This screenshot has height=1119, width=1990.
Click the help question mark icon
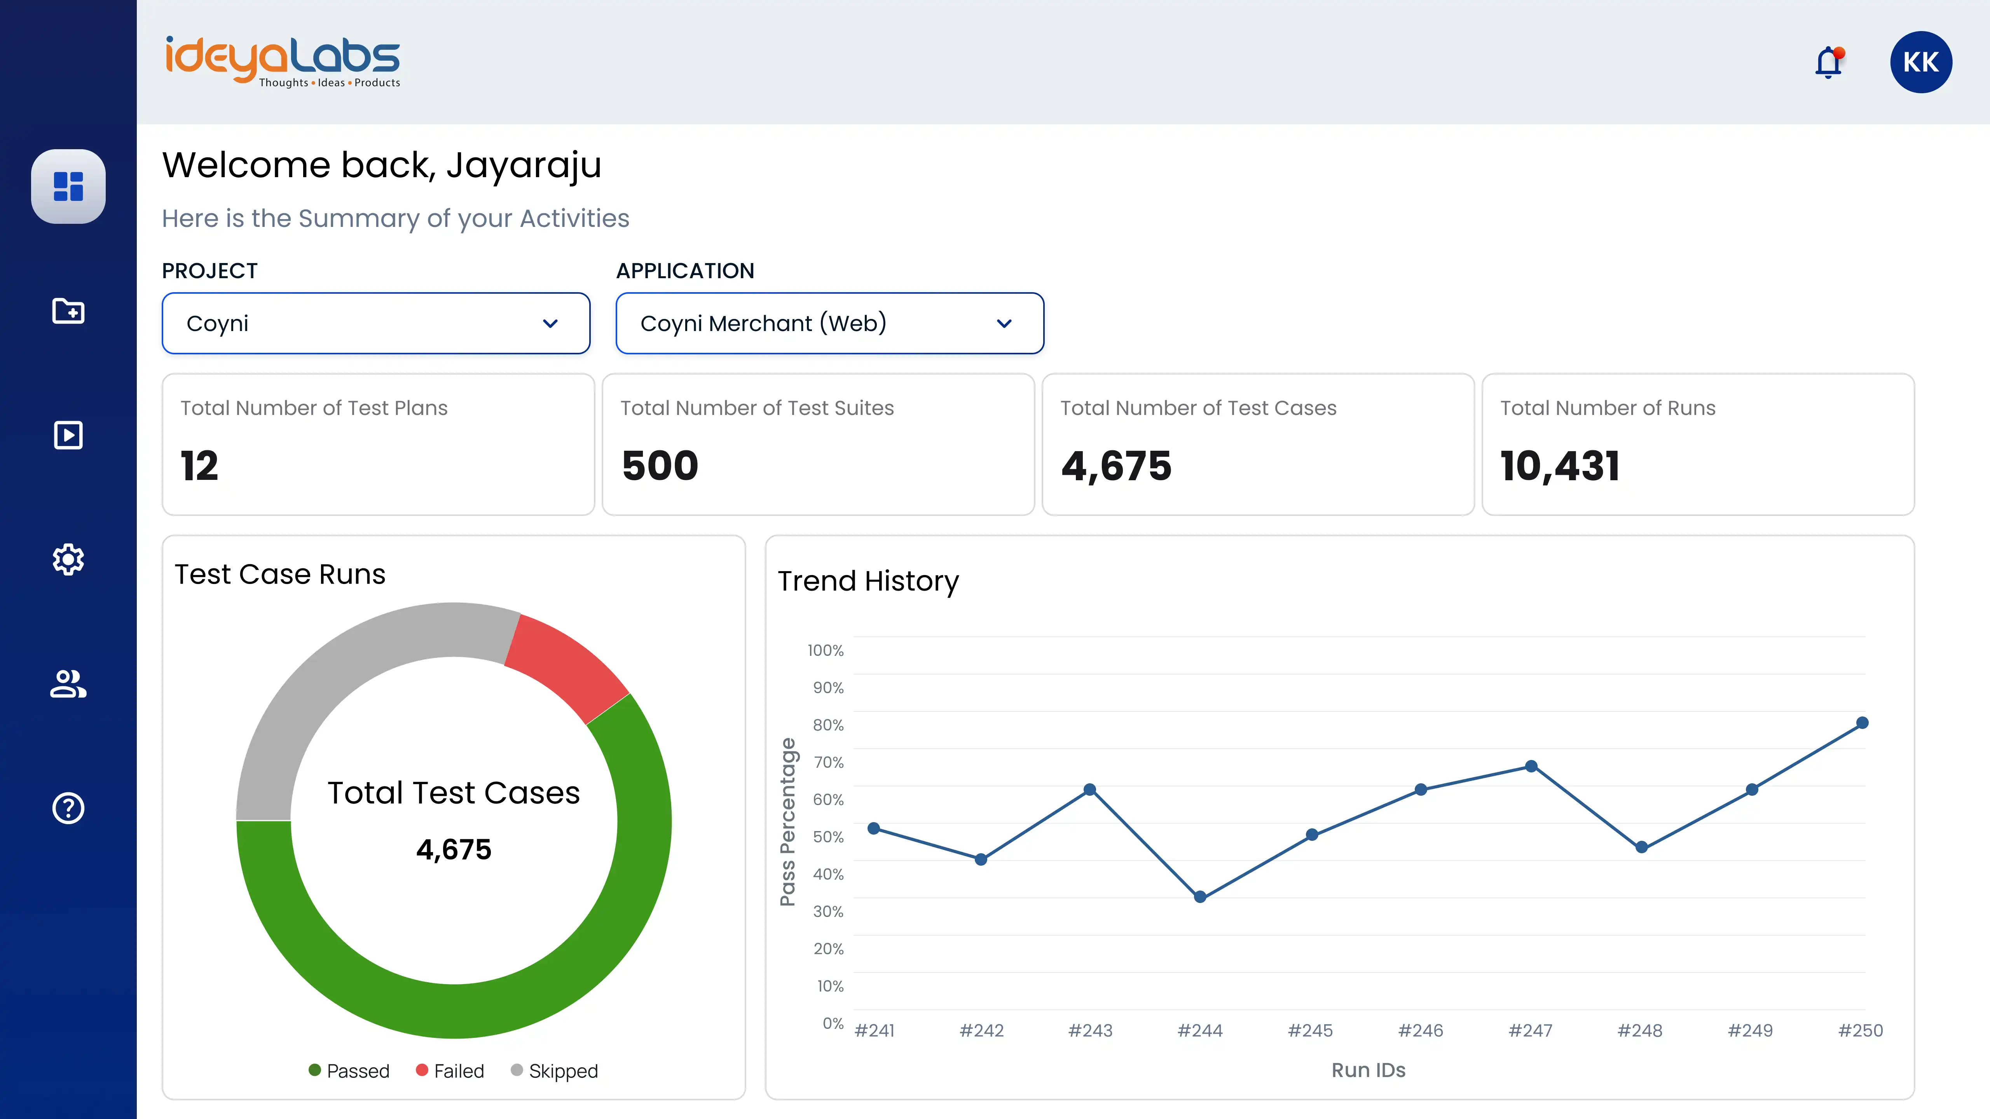pyautogui.click(x=68, y=808)
